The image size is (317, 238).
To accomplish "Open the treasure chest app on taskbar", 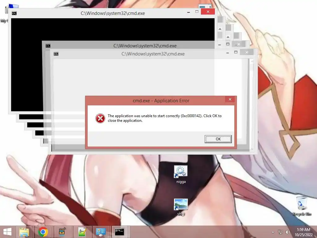I will tap(63, 232).
